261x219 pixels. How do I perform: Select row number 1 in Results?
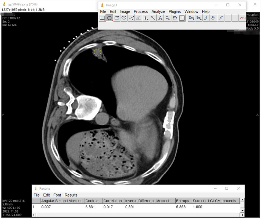(x=33, y=207)
